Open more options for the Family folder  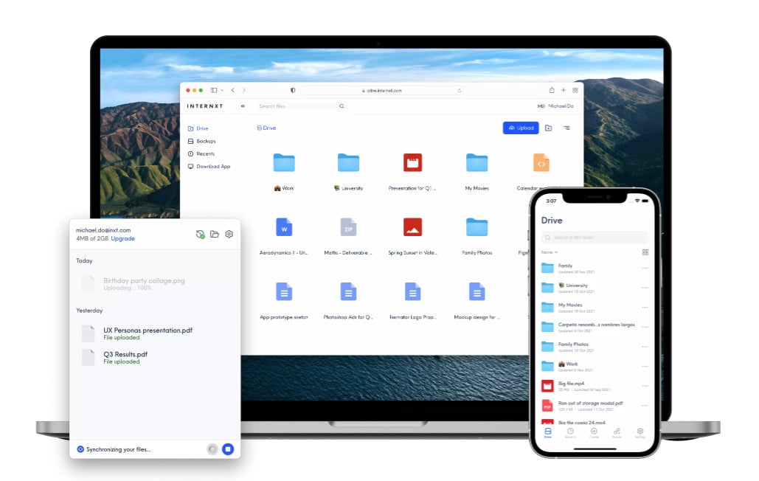(645, 268)
